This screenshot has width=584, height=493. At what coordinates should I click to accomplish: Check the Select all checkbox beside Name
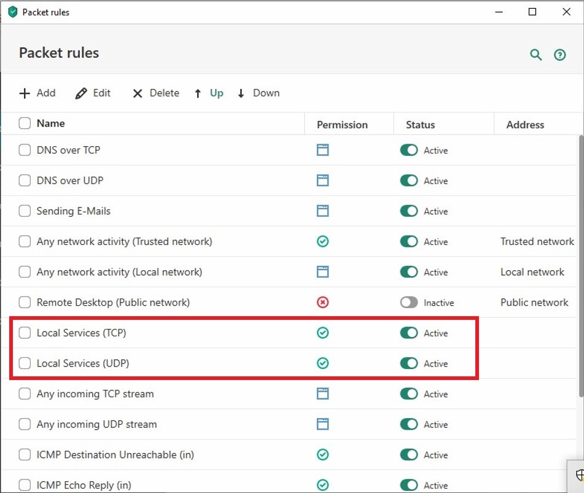pos(25,123)
